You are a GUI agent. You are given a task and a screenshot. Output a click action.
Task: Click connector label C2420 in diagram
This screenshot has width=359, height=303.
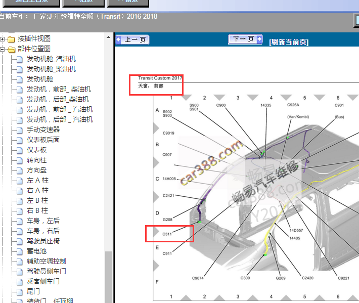307,278
